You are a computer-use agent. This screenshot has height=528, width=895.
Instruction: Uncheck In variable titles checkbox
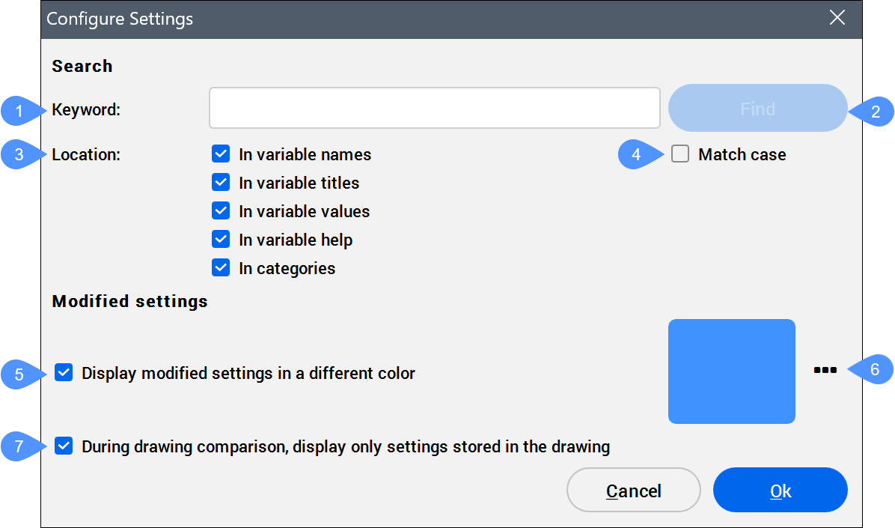(x=221, y=183)
